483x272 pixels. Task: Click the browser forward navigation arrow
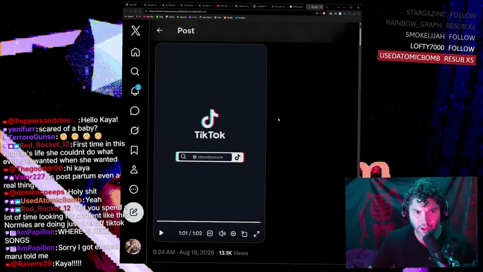click(130, 11)
